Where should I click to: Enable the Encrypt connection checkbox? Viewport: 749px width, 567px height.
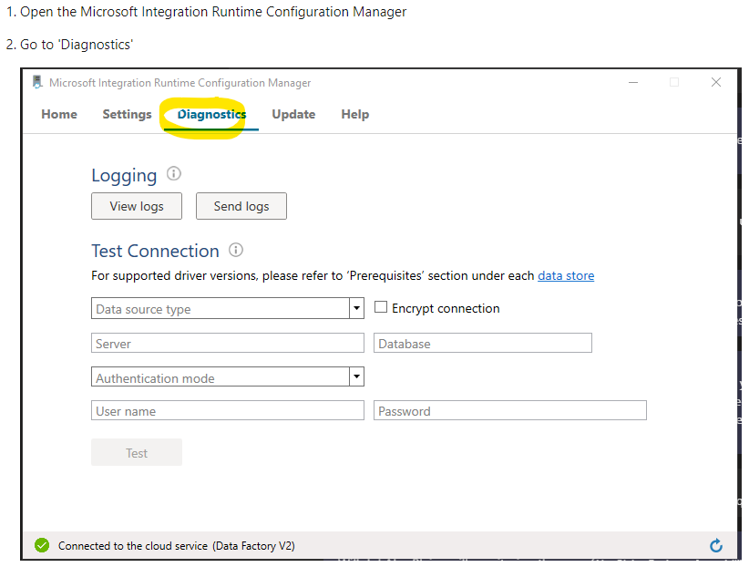coord(381,307)
